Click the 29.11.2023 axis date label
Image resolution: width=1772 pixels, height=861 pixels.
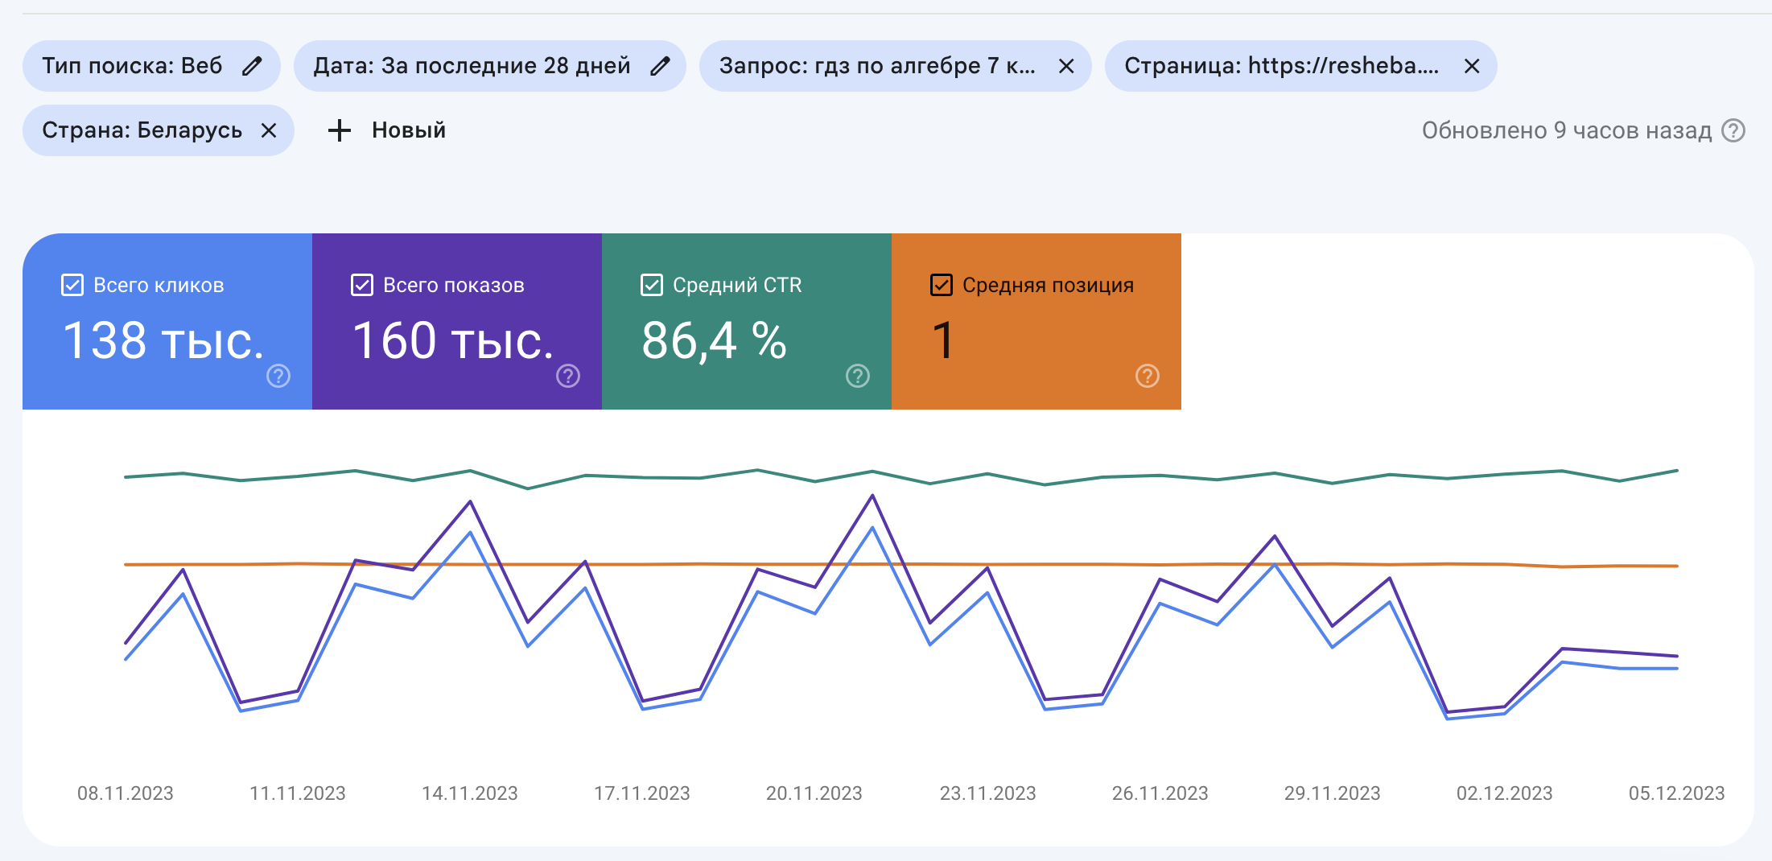(x=1333, y=793)
